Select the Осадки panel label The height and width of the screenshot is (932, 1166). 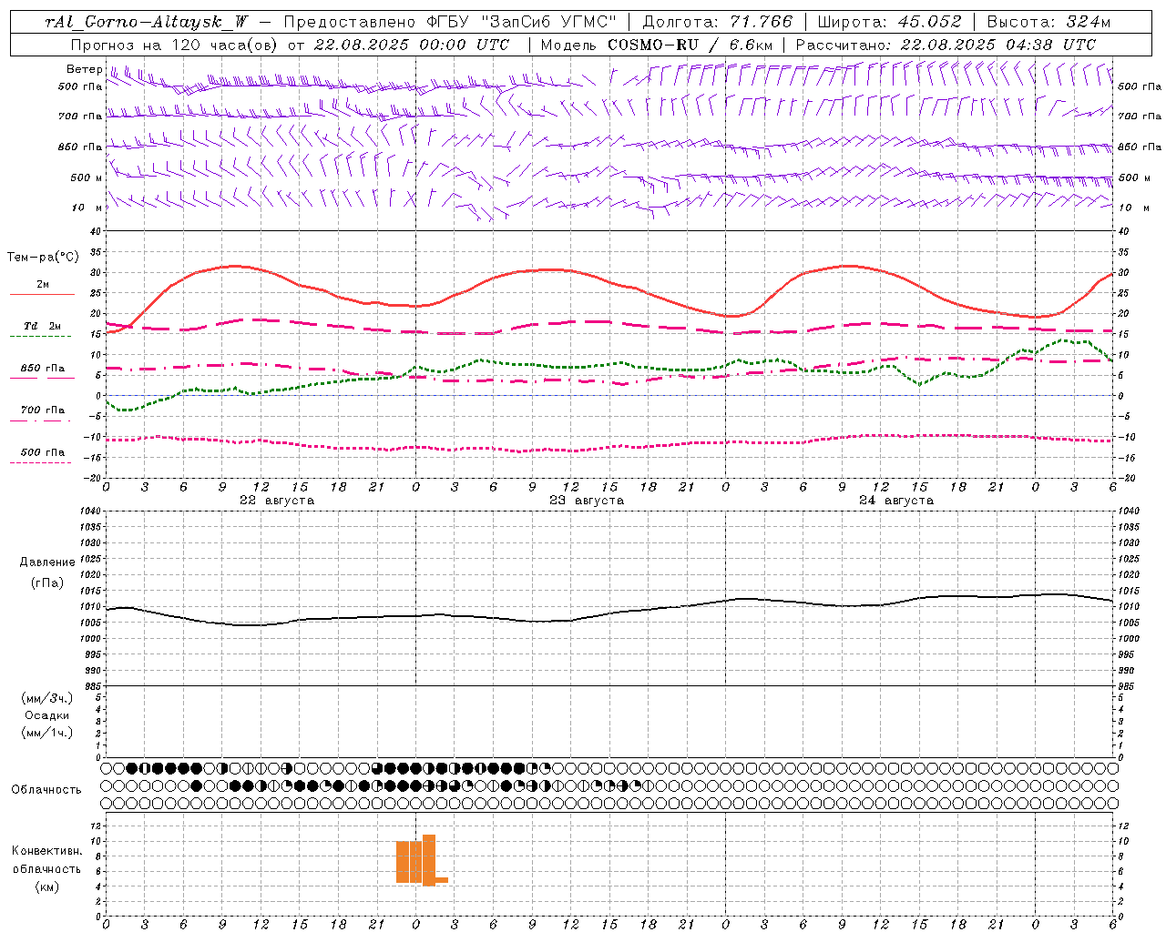pyautogui.click(x=47, y=715)
